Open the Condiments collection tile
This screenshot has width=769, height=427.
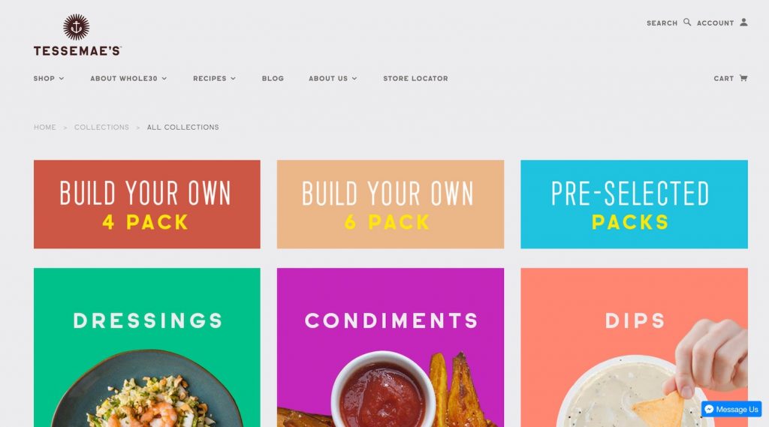(x=391, y=347)
